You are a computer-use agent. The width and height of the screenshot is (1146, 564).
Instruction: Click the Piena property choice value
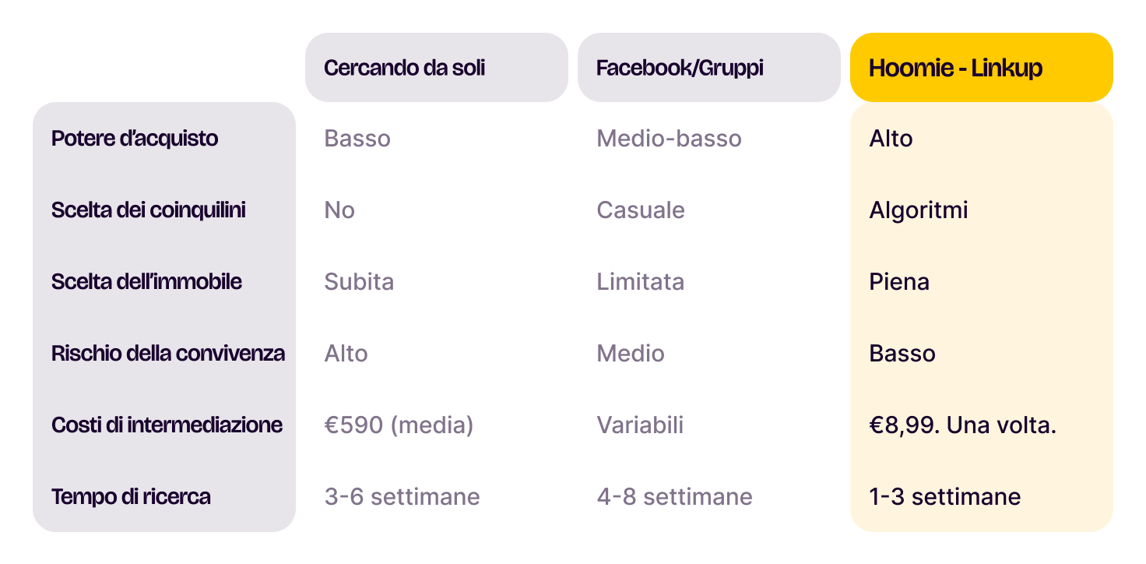point(899,282)
